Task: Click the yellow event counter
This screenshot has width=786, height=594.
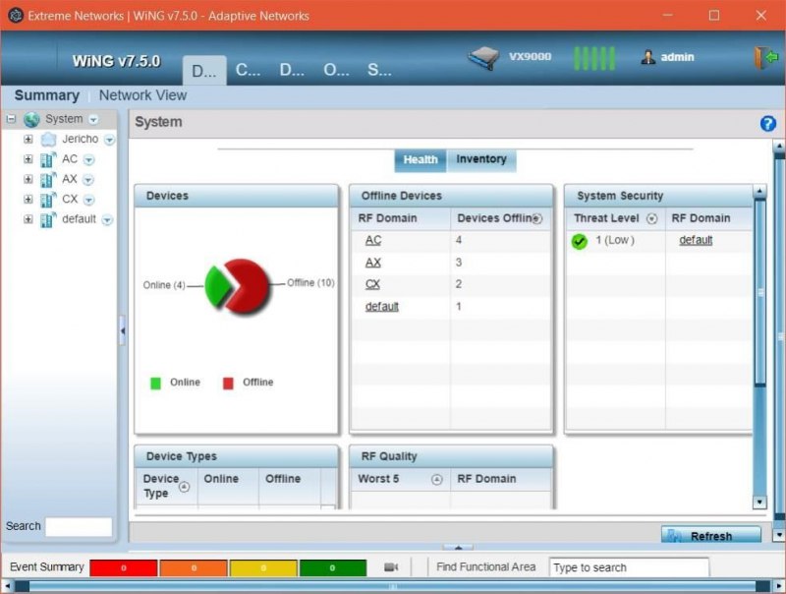Action: pos(263,567)
